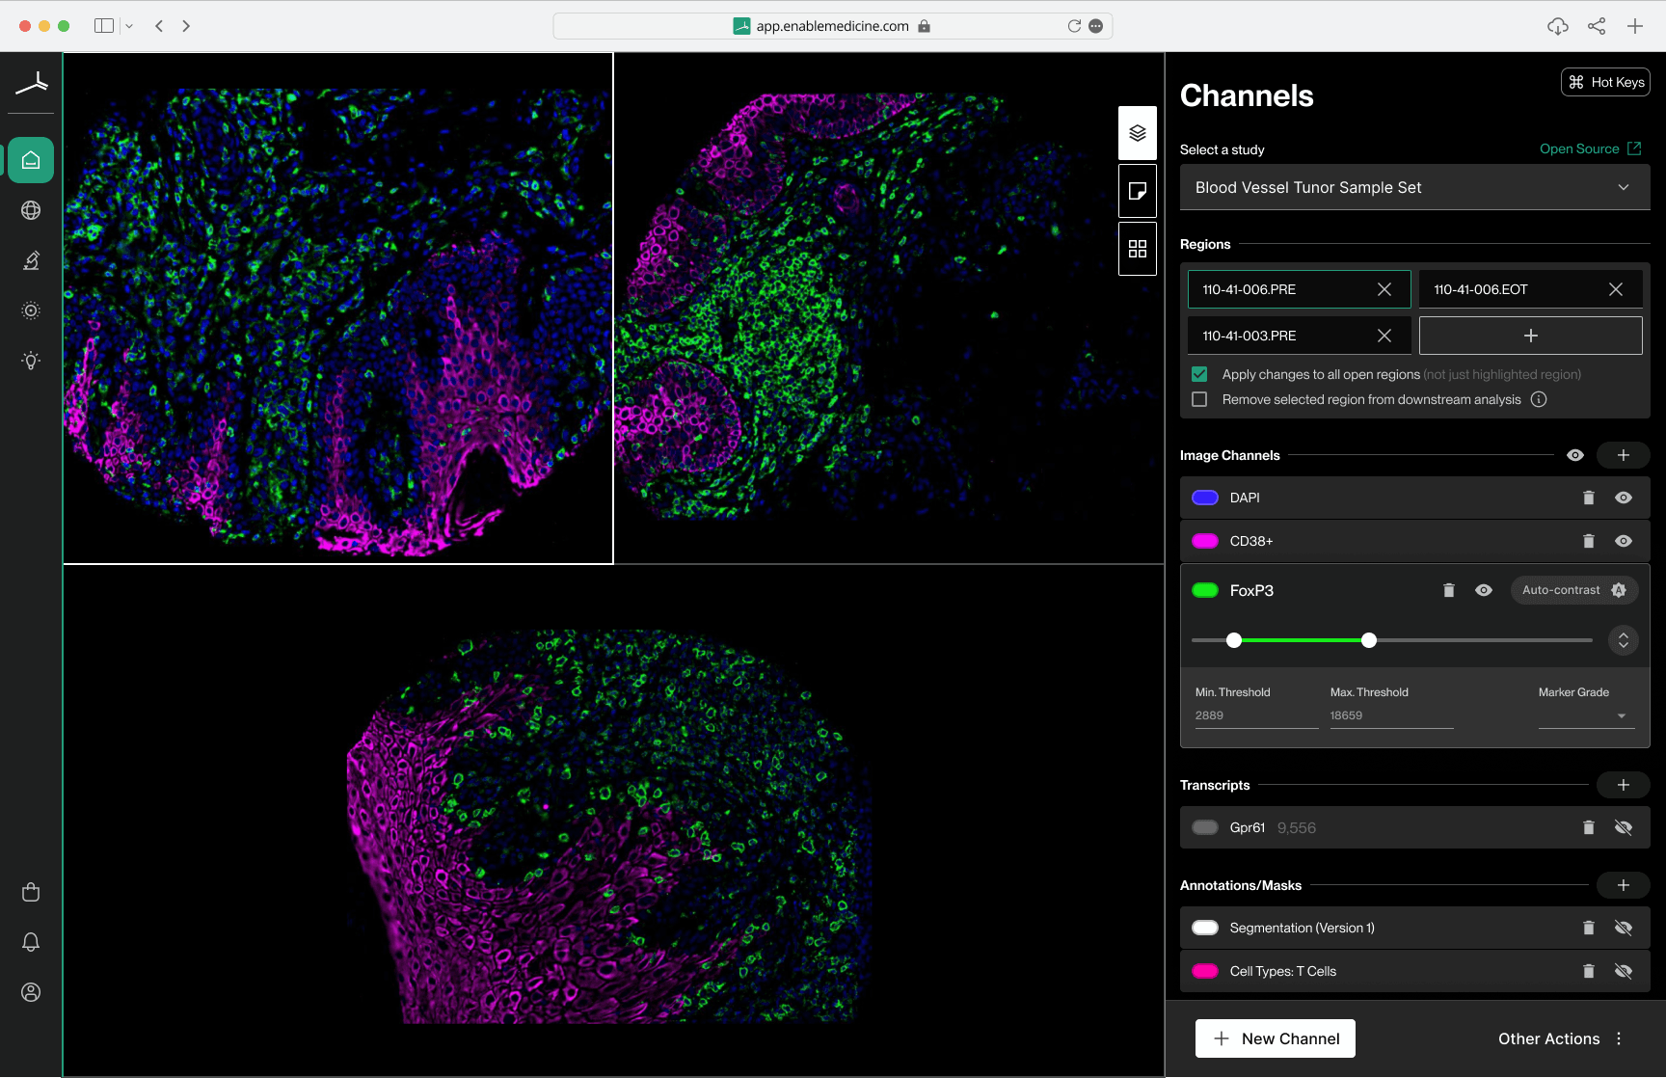Viewport: 1666px width, 1078px height.
Task: Click the FoxP3 max threshold slider handle
Action: (1369, 640)
